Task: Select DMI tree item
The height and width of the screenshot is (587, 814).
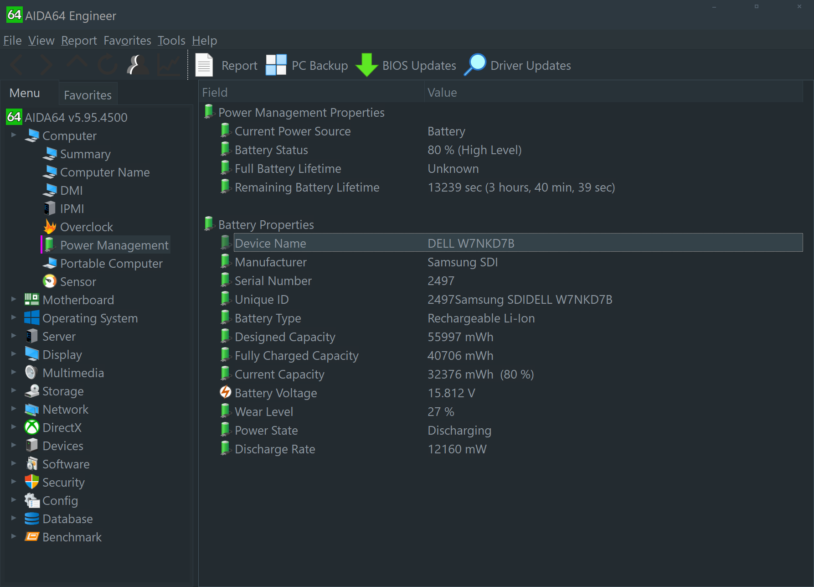Action: [71, 190]
